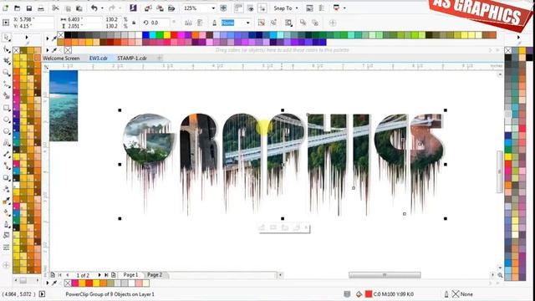Screen dimensions: 535x301
Task: Select the Freehand tool
Action: tap(6, 84)
